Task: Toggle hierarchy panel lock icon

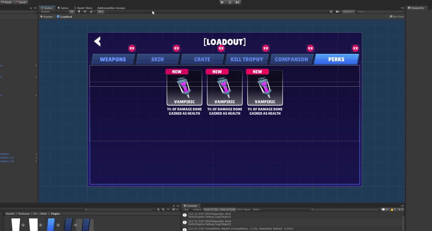Action: pos(31,8)
